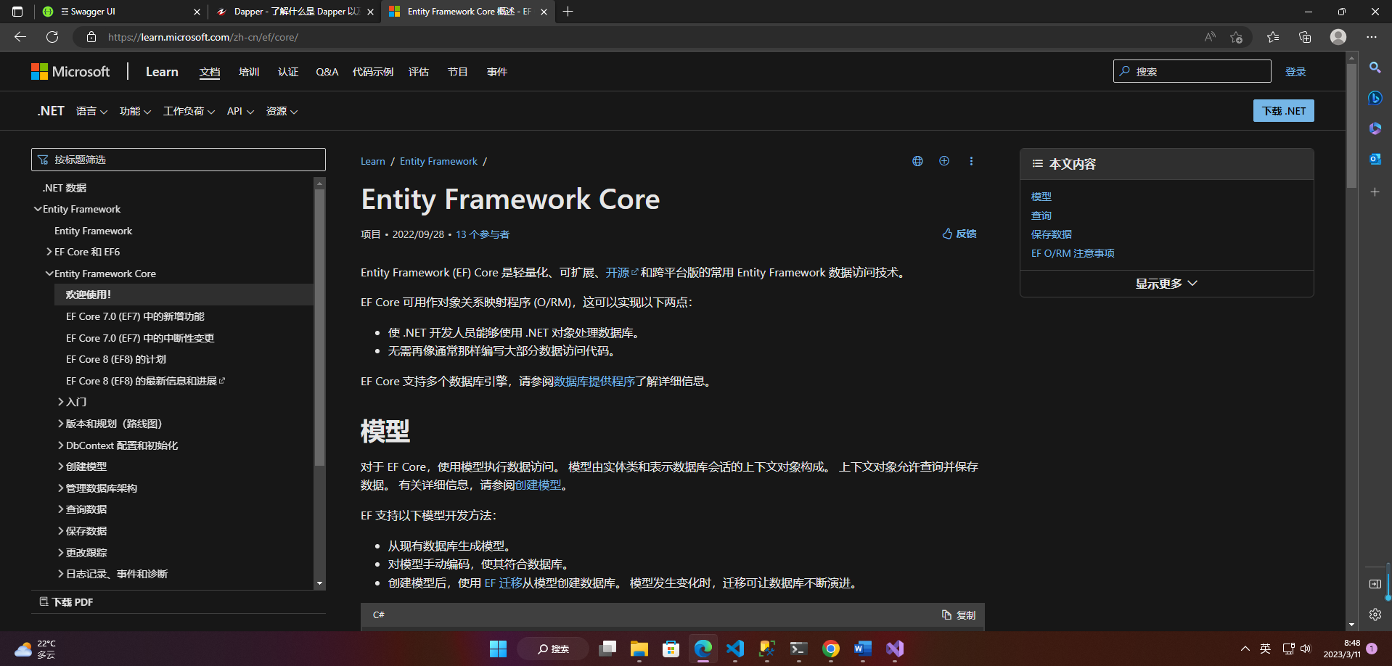Expand the 入门 tree node

(61, 402)
